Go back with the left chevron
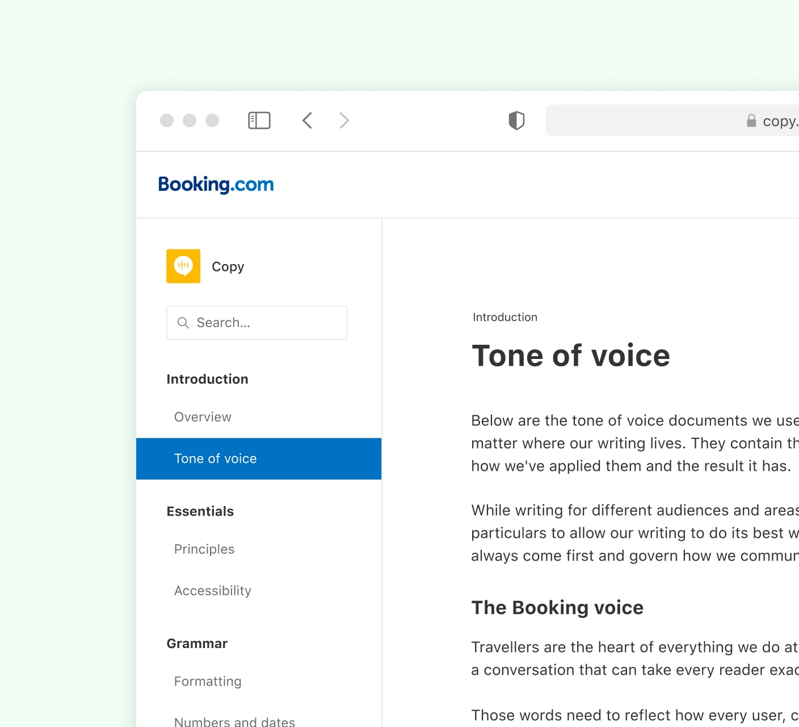The width and height of the screenshot is (799, 727). click(307, 120)
